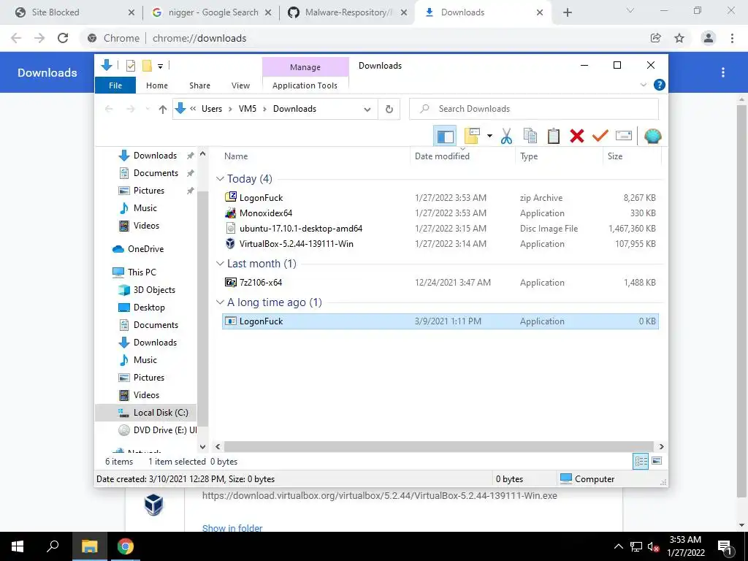Viewport: 748px width, 561px height.
Task: Select the 7z2106-x64 file
Action: 440,283
